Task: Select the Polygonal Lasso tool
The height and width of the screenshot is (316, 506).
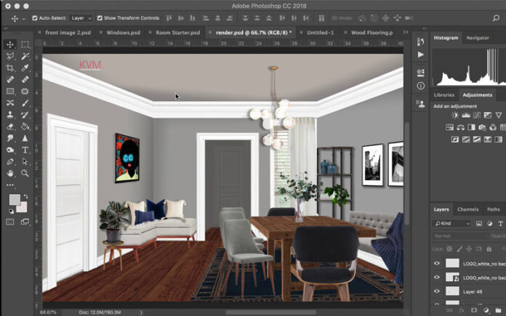Action: [10, 56]
